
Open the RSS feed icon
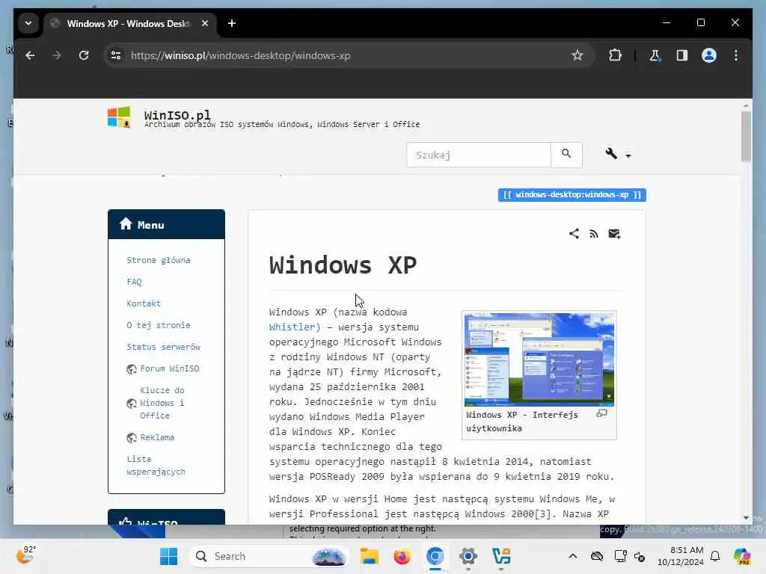pos(593,234)
